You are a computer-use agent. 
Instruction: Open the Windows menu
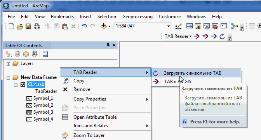click(x=196, y=17)
